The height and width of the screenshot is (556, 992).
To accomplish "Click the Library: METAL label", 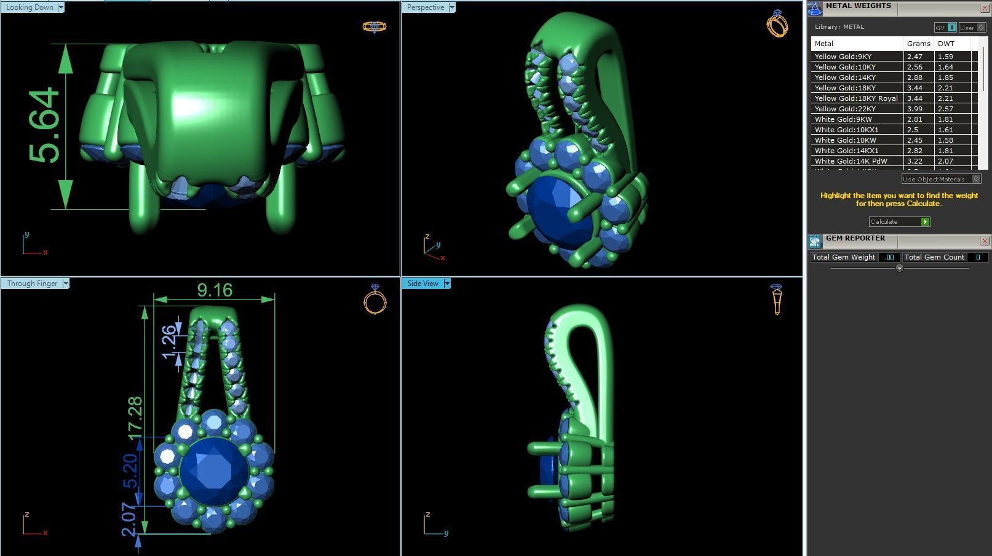I will pyautogui.click(x=839, y=27).
